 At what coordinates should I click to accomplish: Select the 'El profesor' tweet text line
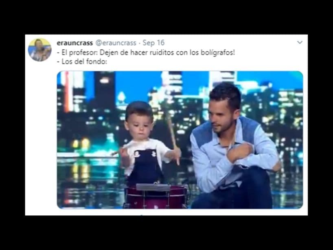tap(146, 53)
